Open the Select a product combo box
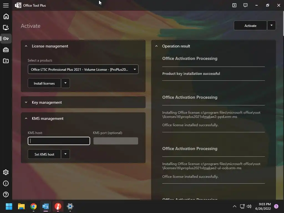Viewport: 284px width, 213px height. (83, 69)
